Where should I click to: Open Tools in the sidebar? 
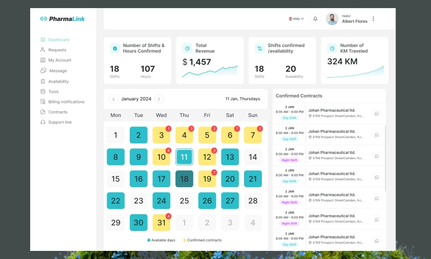50,92
